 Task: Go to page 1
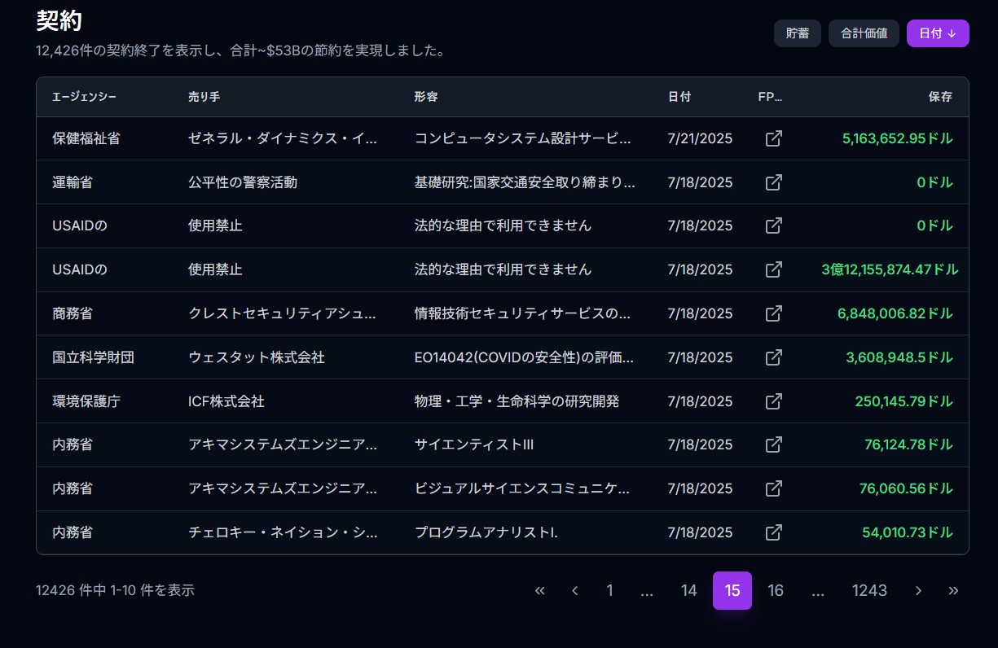(609, 591)
